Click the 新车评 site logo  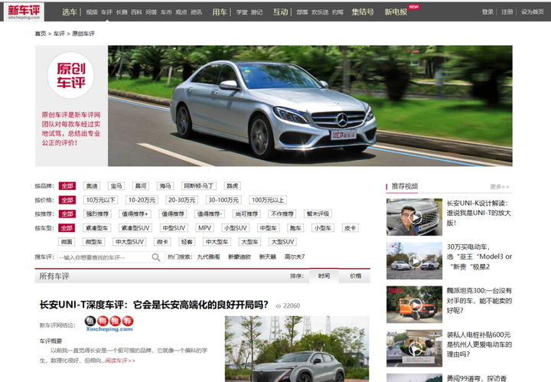pyautogui.click(x=24, y=11)
